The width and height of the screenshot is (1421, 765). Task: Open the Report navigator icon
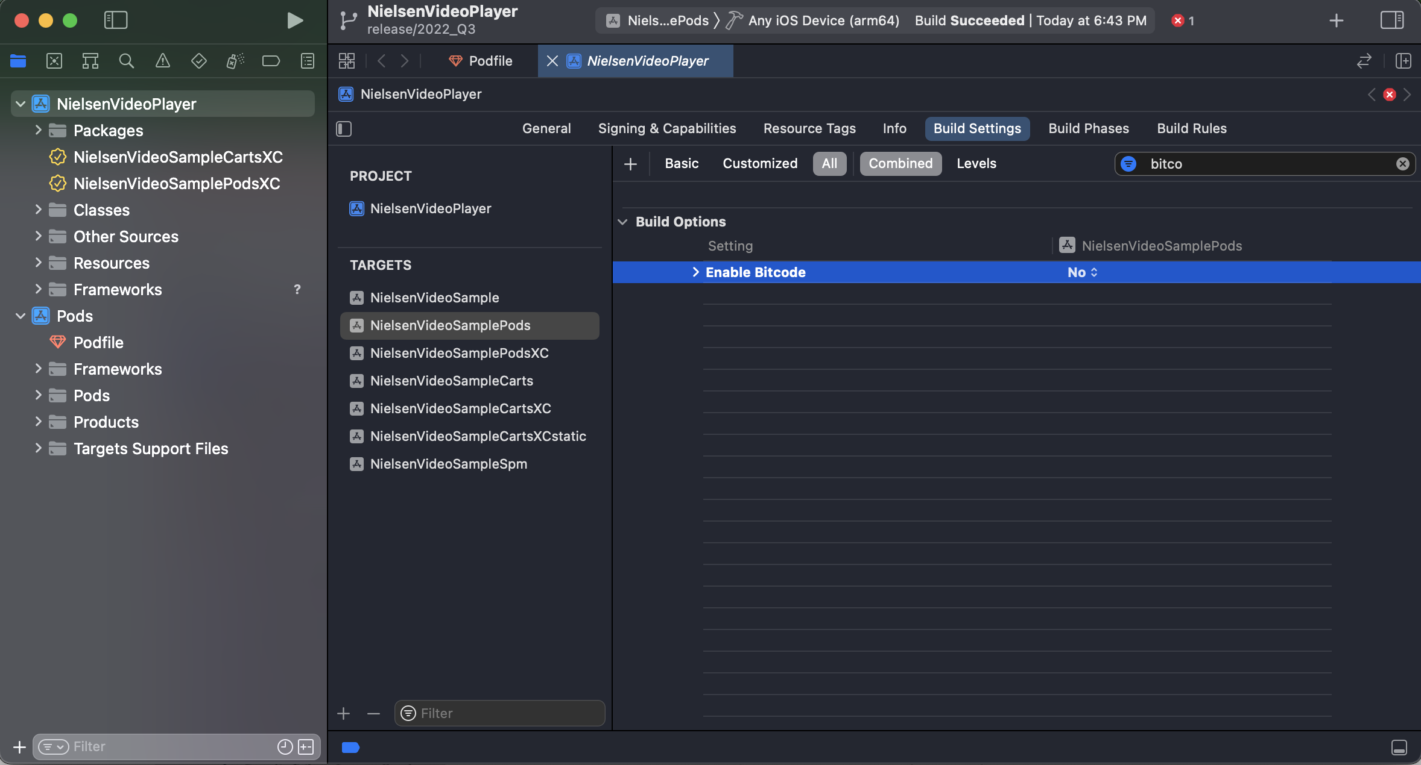[308, 61]
